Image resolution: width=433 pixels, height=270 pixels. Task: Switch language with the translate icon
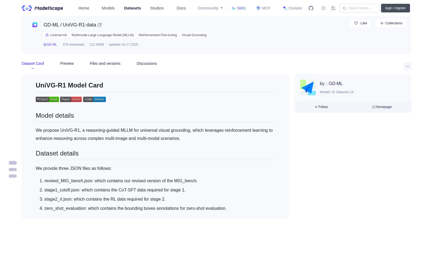[333, 8]
